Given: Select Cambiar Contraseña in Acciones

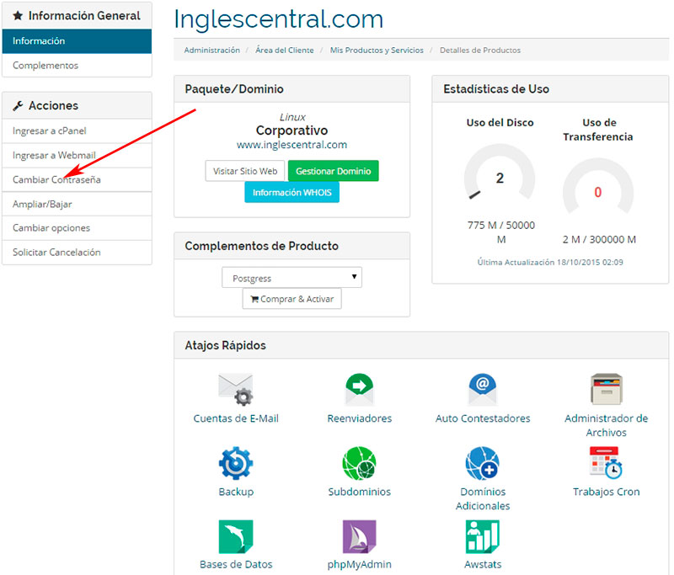Looking at the screenshot, I should [77, 179].
